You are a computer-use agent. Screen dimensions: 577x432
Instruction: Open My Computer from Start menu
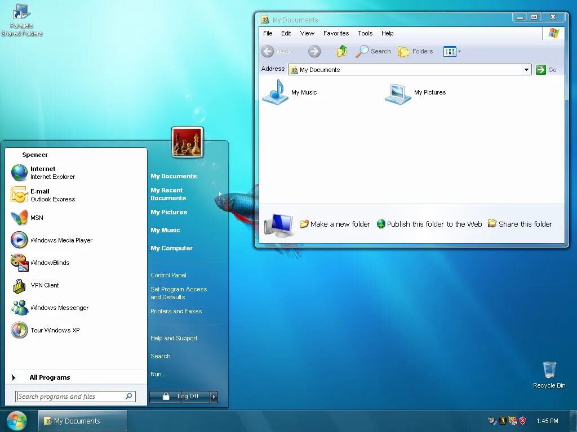click(171, 248)
